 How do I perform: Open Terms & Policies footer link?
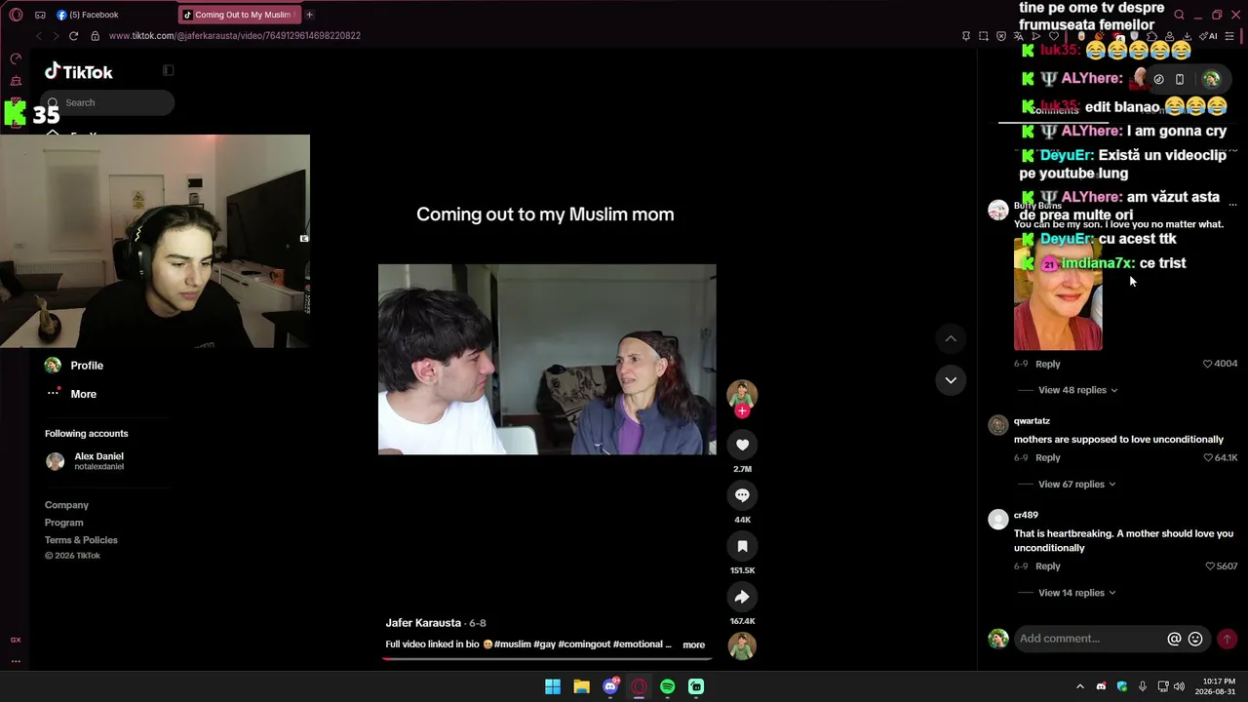tap(81, 540)
